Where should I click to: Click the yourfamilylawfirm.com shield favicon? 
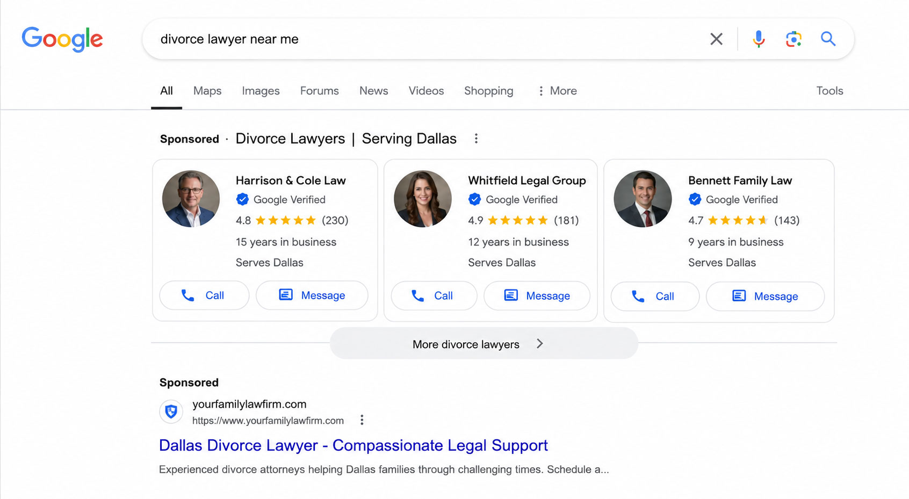point(171,412)
